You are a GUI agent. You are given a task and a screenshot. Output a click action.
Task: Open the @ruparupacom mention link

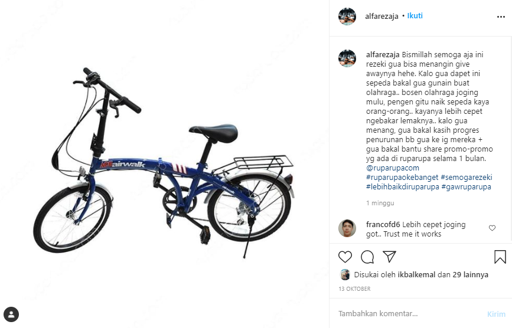[393, 168]
